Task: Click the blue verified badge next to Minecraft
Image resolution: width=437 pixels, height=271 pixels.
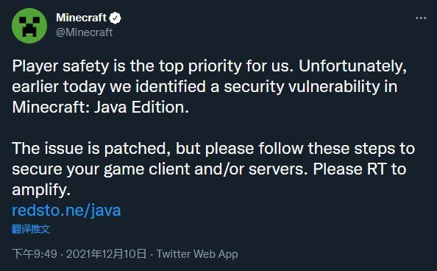Action: (x=115, y=18)
